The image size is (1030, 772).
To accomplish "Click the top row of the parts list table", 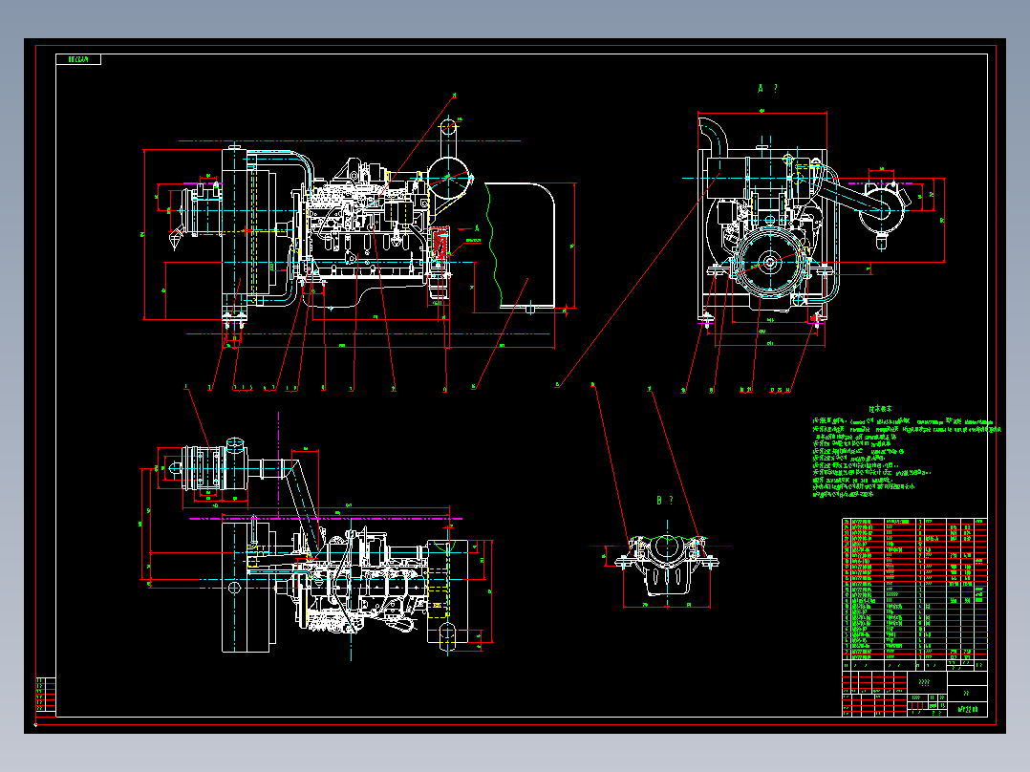I will [914, 522].
